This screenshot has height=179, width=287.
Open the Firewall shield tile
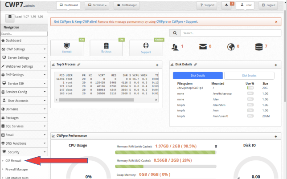67,48
